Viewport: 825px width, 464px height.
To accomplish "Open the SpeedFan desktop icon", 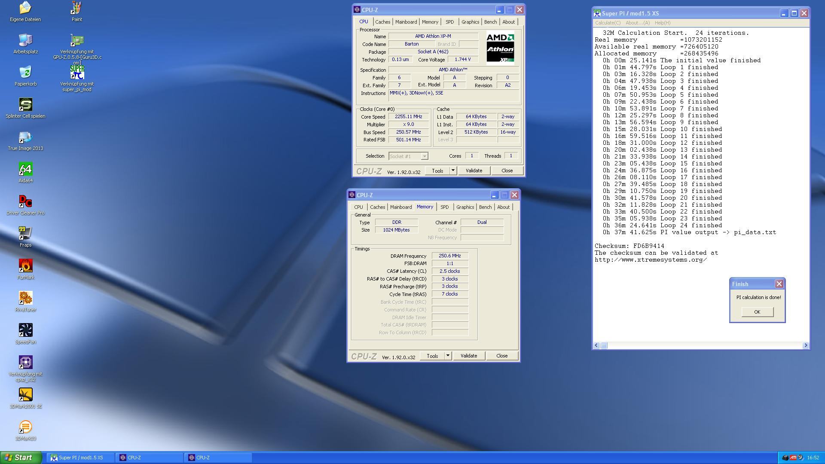I will [25, 330].
